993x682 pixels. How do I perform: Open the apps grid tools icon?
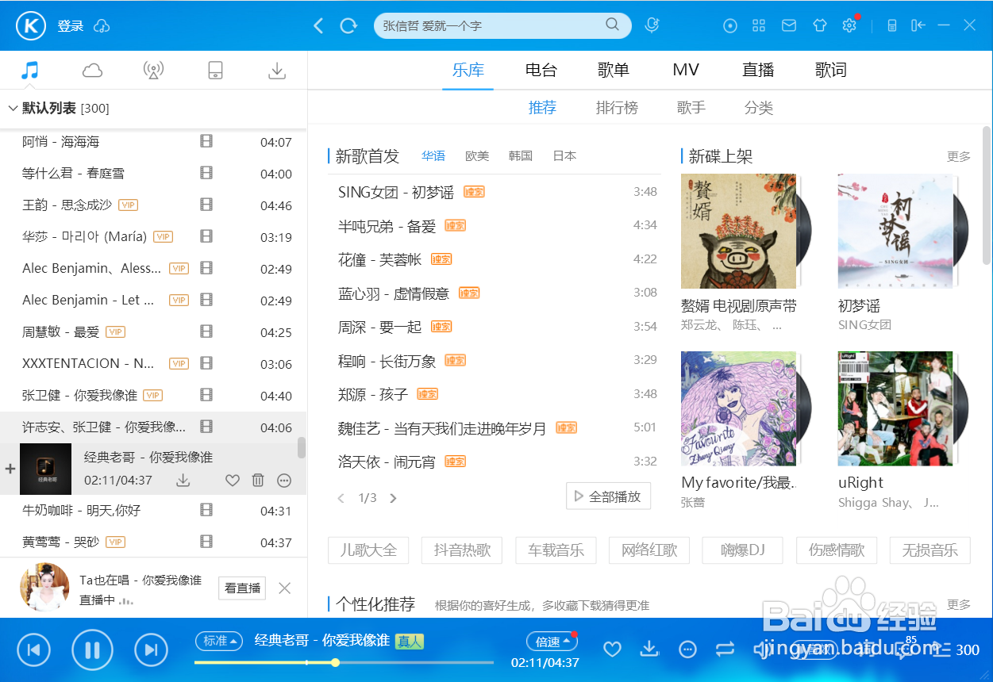760,26
